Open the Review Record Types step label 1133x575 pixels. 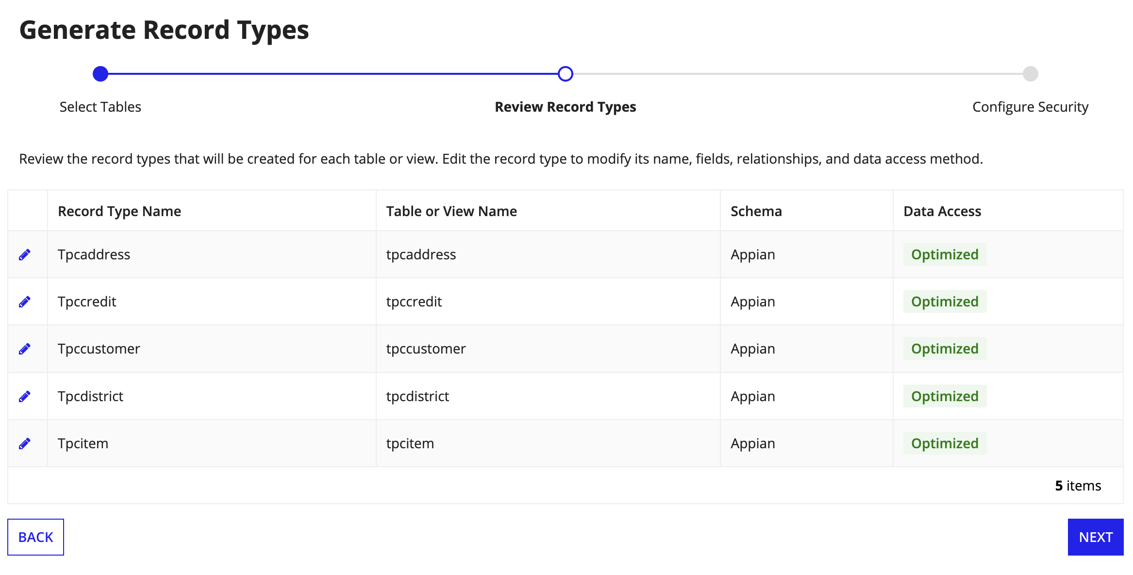[566, 107]
